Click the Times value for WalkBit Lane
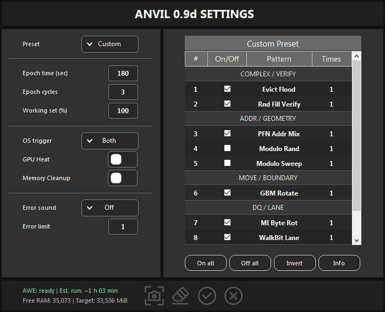 [x=331, y=238]
